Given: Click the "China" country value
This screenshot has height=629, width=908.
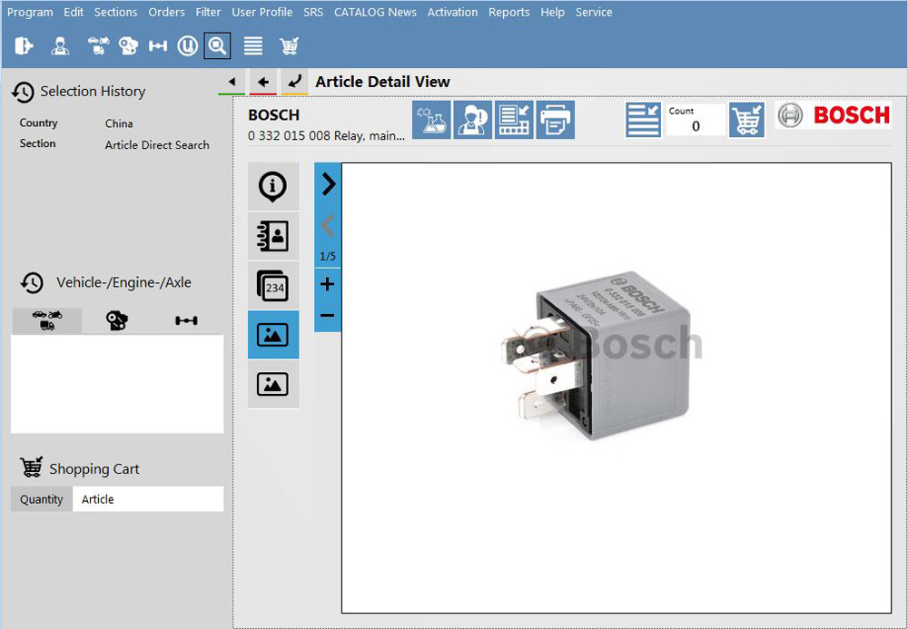Looking at the screenshot, I should tap(119, 123).
